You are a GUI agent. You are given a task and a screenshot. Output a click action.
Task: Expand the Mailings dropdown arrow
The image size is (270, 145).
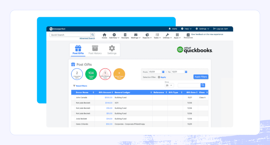pyautogui.click(x=140, y=38)
